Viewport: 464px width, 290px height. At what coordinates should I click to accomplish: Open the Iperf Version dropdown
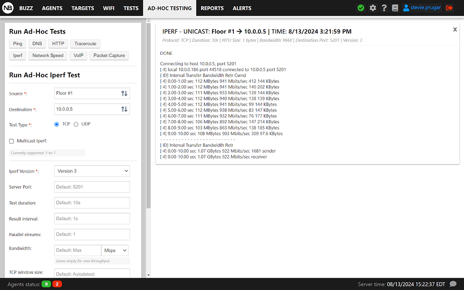coord(92,171)
